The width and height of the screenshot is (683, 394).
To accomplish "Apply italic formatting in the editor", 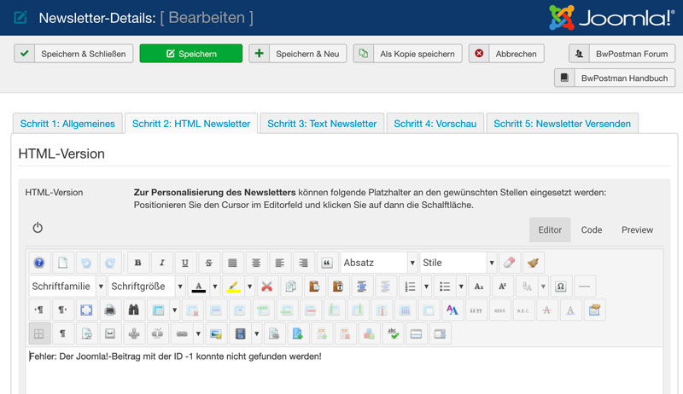I will pyautogui.click(x=162, y=263).
